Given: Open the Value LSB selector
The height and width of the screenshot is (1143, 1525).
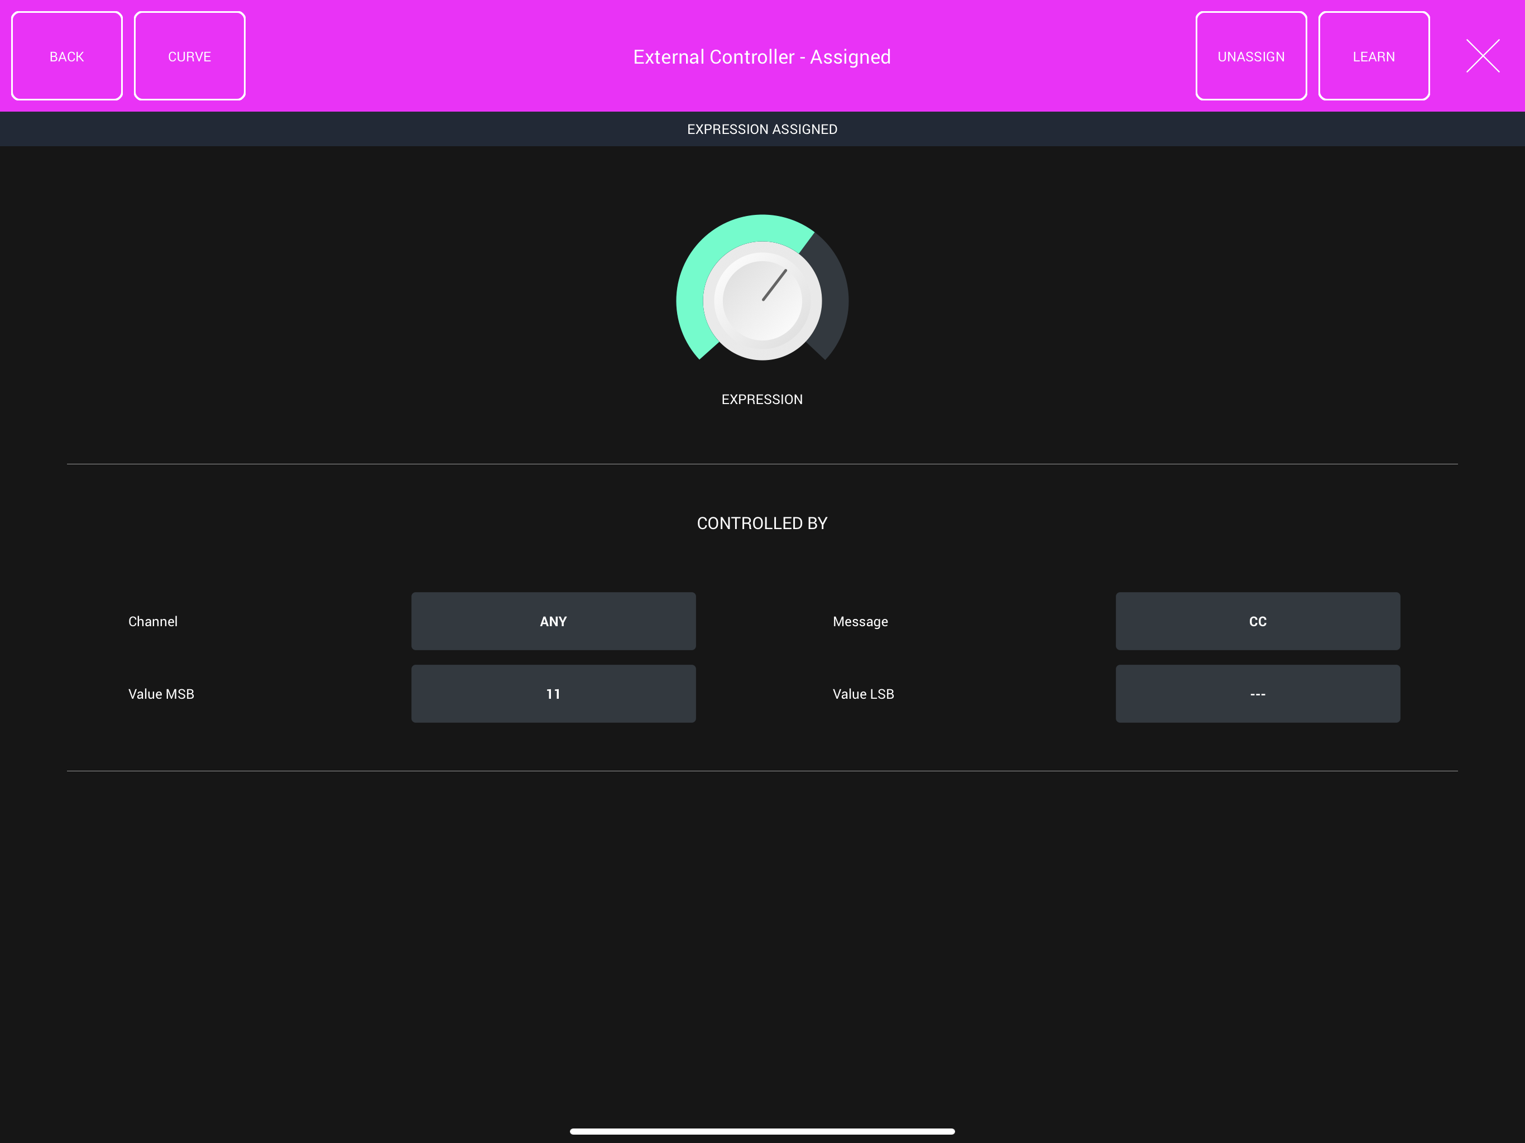Looking at the screenshot, I should (1258, 694).
